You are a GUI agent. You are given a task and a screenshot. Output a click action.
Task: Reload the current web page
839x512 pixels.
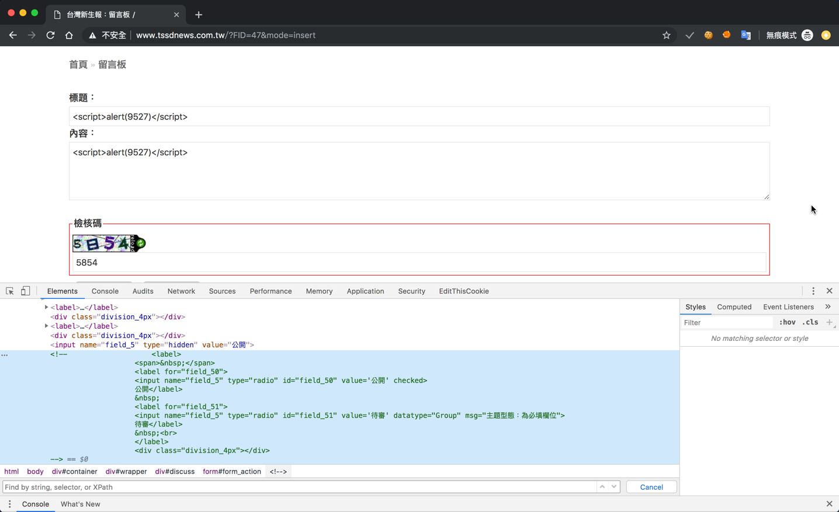50,35
